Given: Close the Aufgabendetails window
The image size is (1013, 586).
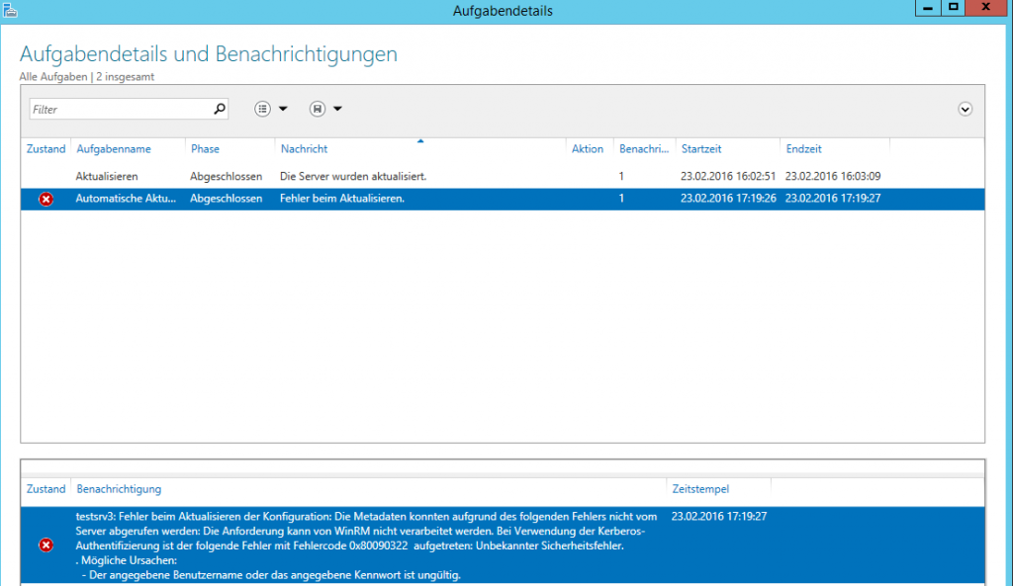Looking at the screenshot, I should coord(986,8).
